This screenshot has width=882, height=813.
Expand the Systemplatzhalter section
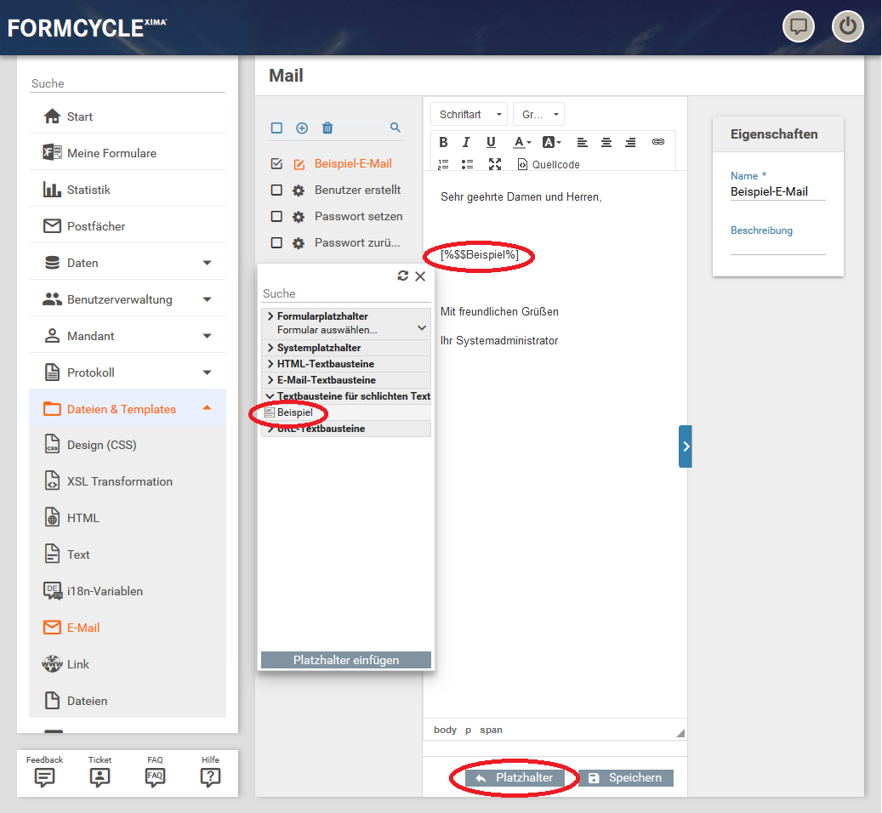[x=318, y=348]
